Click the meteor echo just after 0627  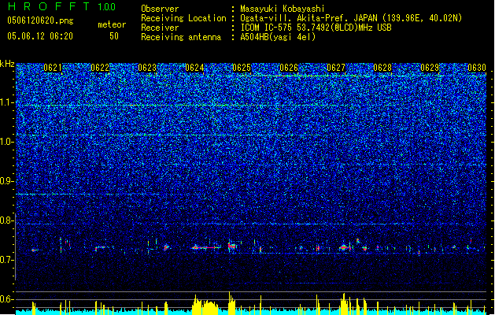[x=345, y=247]
